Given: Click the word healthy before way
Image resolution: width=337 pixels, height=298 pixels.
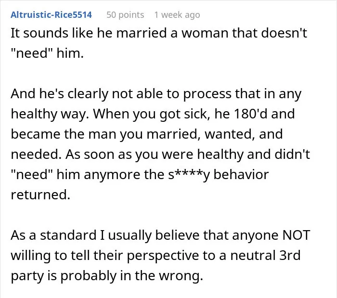Looking at the screenshot, I should tap(34, 114).
